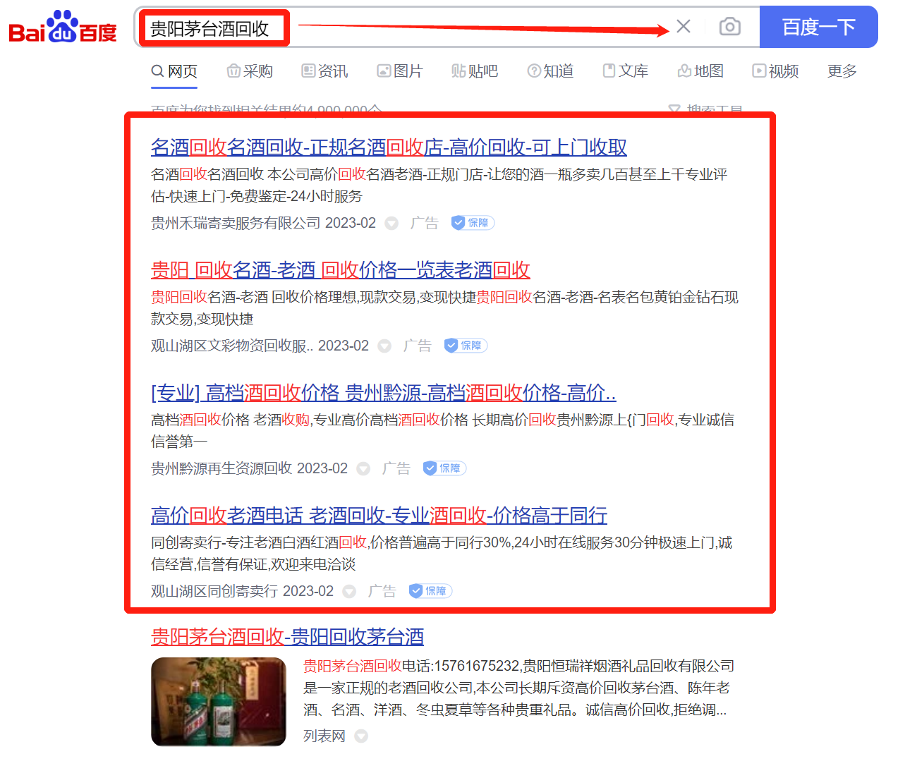Click the 百度一下 search button
The height and width of the screenshot is (766, 905).
click(818, 27)
